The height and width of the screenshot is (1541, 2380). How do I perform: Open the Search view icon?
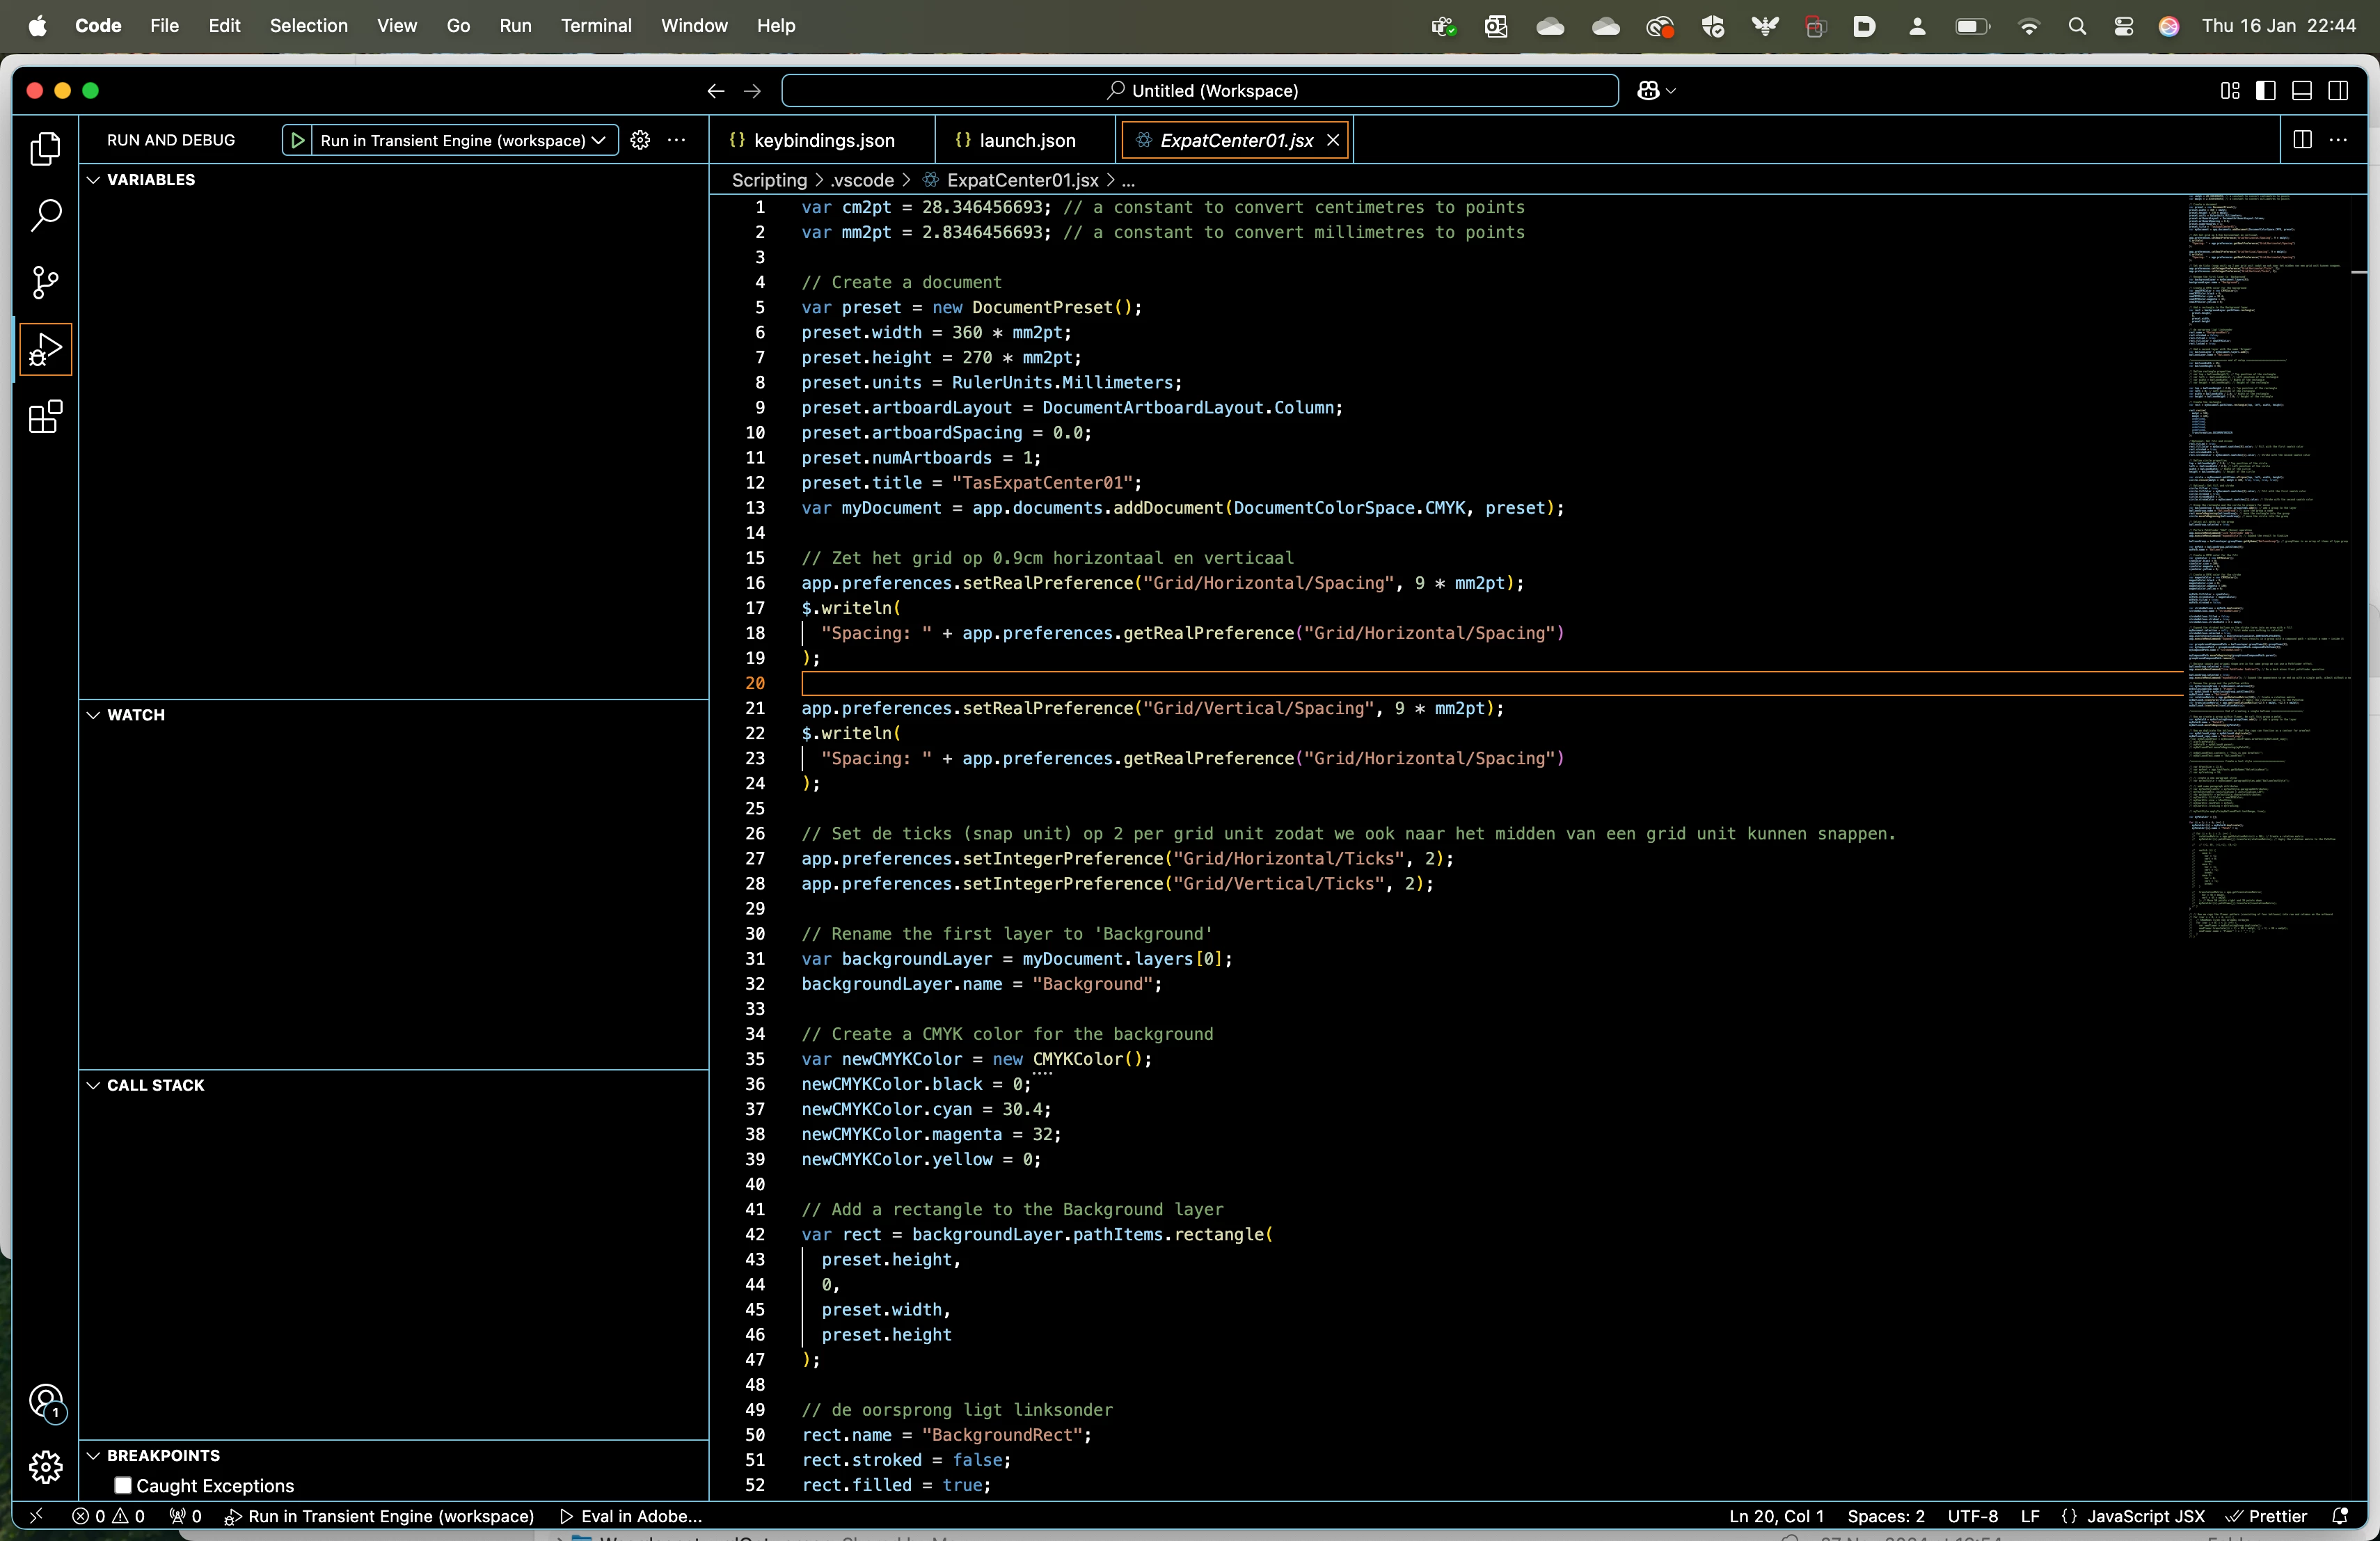pos(45,215)
